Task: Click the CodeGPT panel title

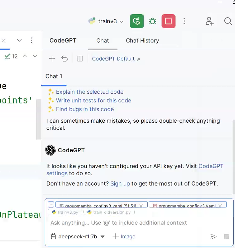Action: pos(63,41)
